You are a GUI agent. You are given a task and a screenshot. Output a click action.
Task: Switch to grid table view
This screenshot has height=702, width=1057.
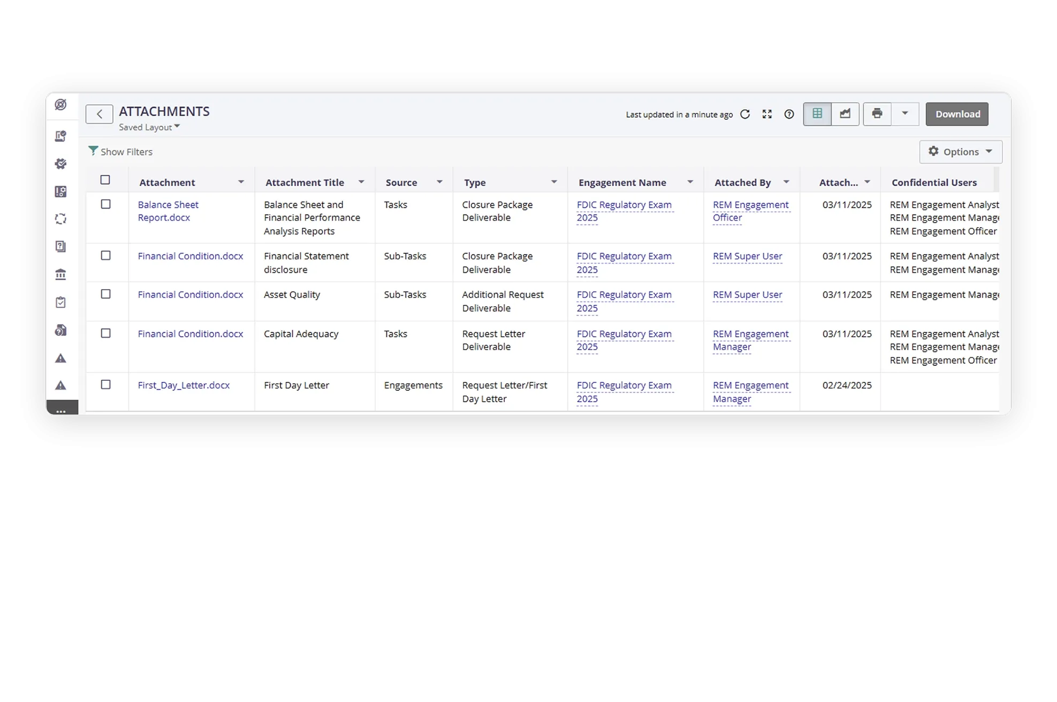click(x=817, y=114)
